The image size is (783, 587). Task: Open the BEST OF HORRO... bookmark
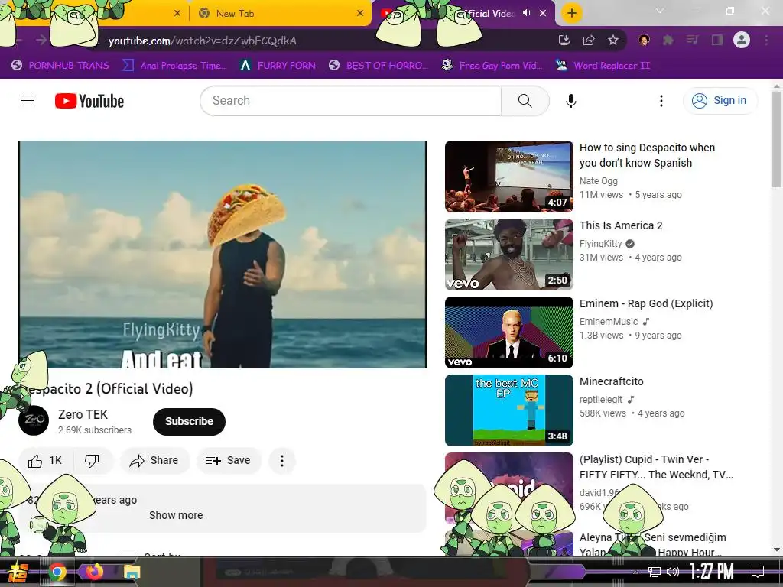tap(379, 66)
